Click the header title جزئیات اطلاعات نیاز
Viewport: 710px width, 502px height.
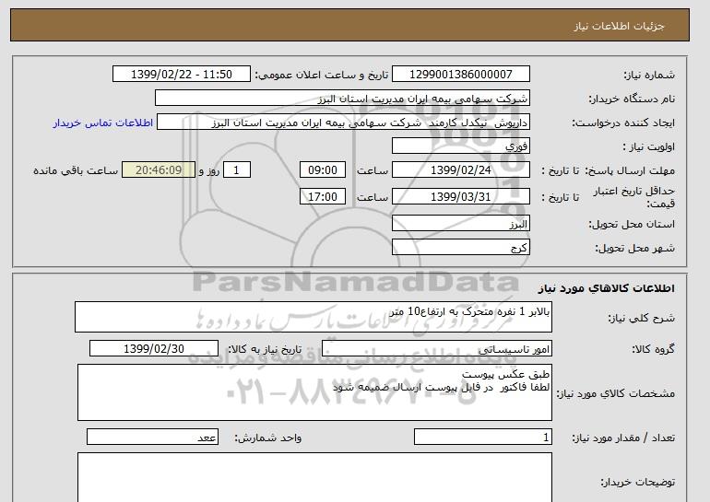pyautogui.click(x=619, y=26)
